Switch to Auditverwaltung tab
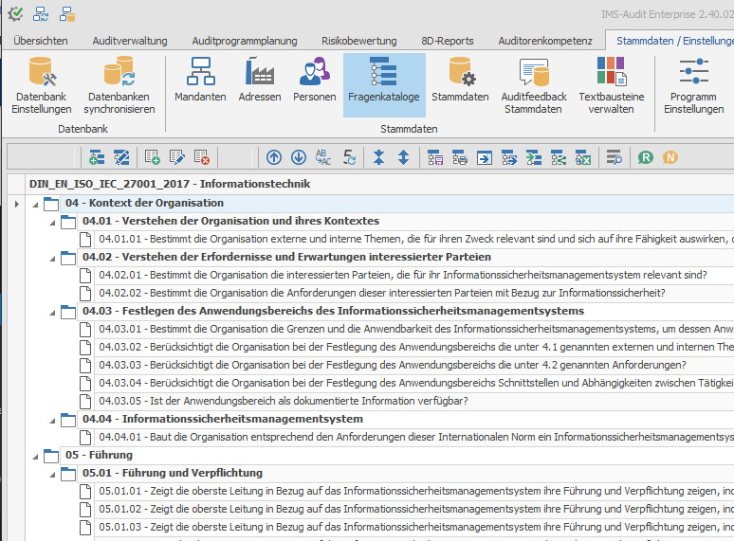 pos(130,41)
